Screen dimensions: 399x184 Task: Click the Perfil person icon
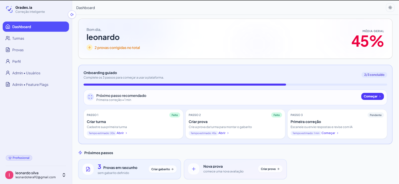point(8,61)
